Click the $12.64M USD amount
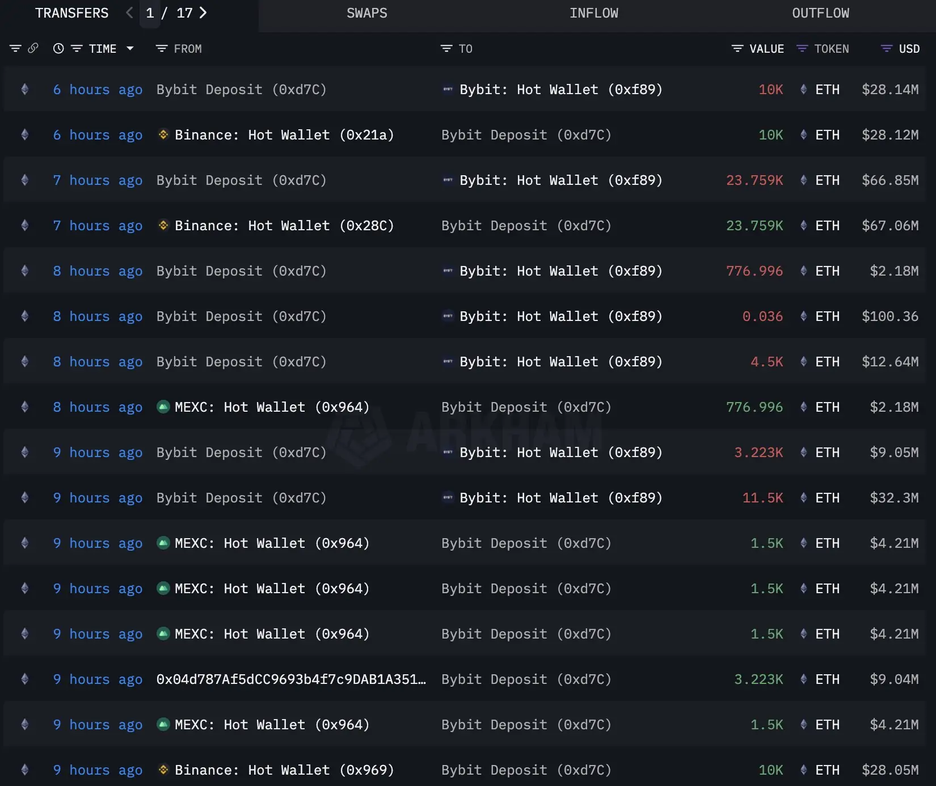 [890, 362]
